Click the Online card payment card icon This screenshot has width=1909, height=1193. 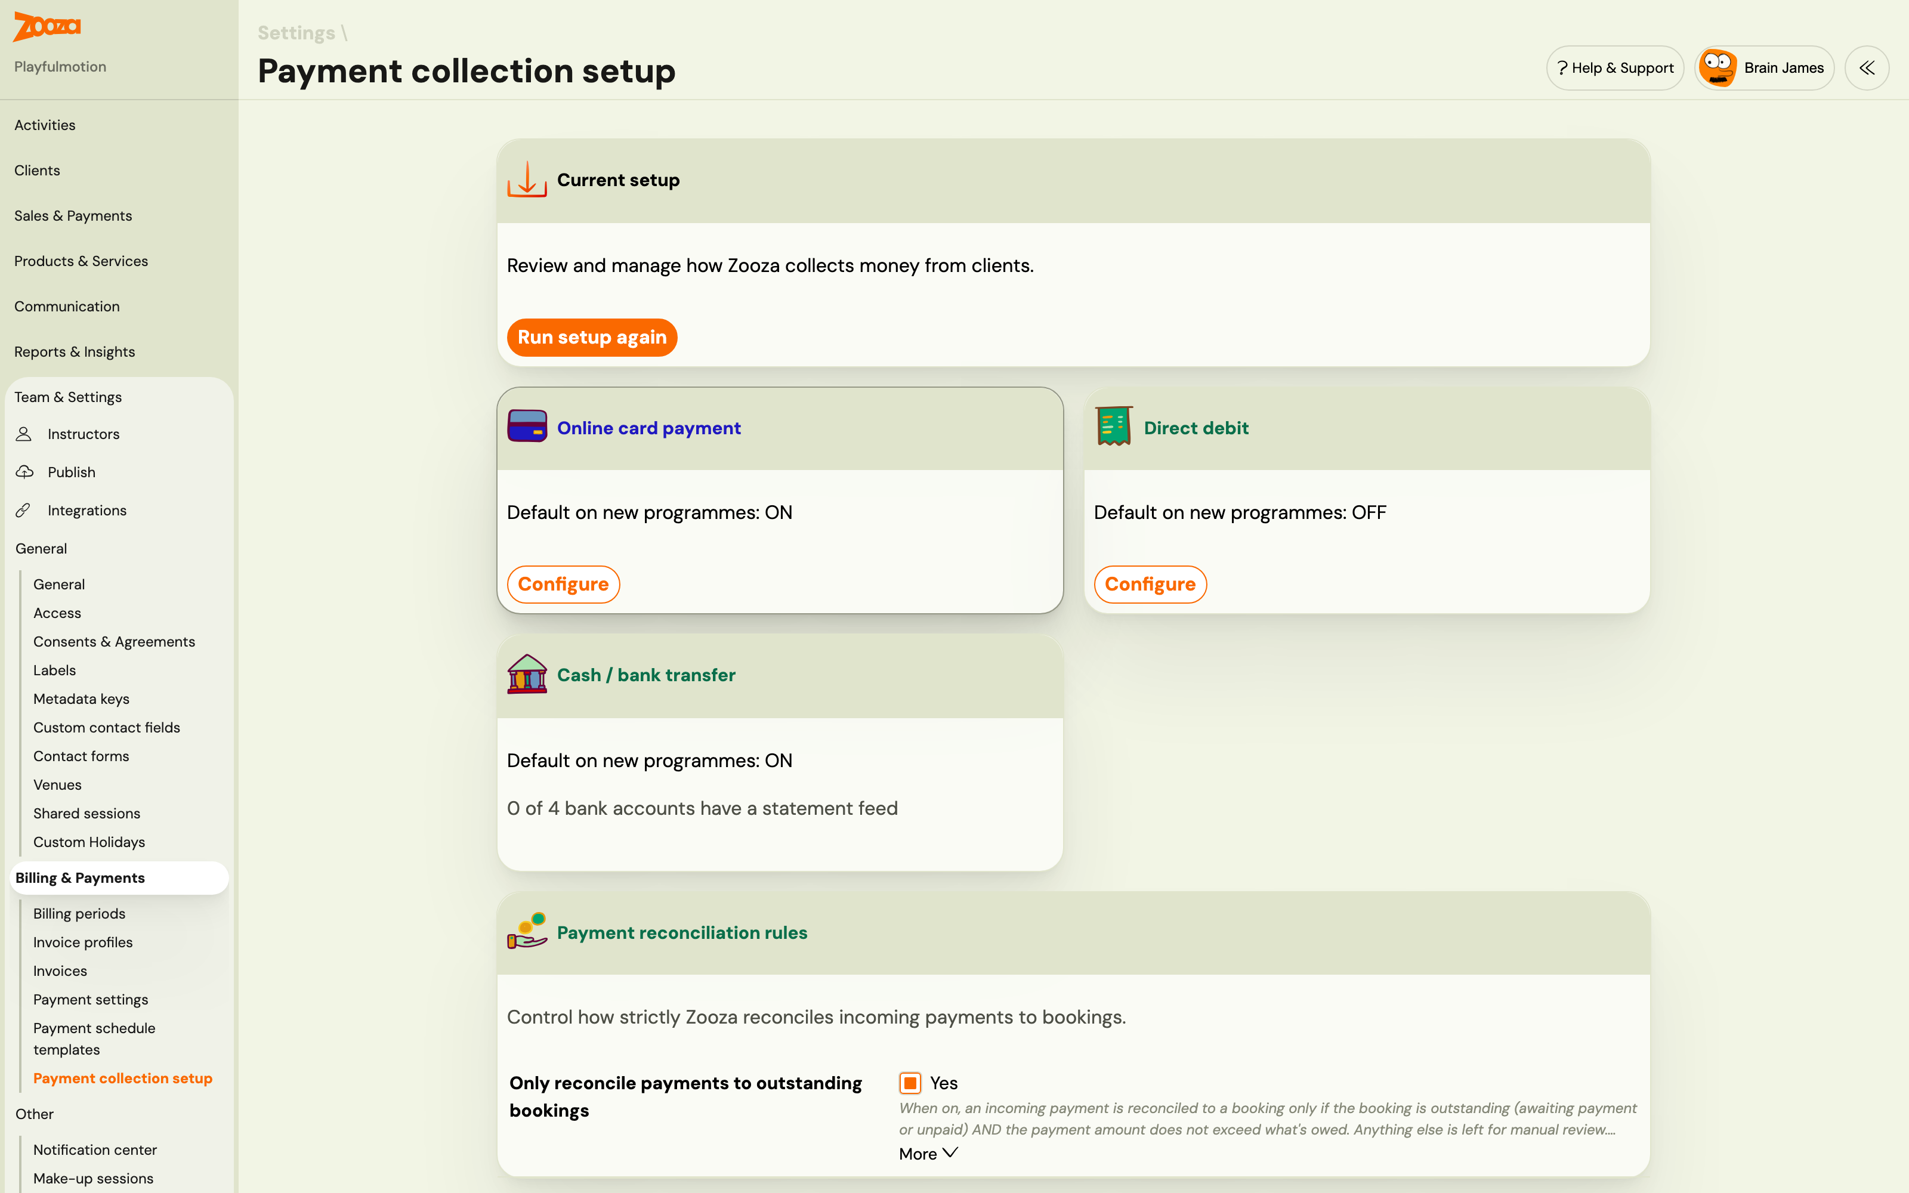pos(527,427)
